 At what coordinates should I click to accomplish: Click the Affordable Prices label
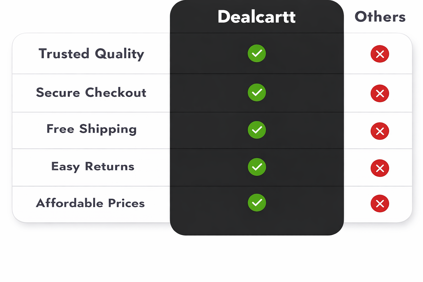[x=90, y=203]
